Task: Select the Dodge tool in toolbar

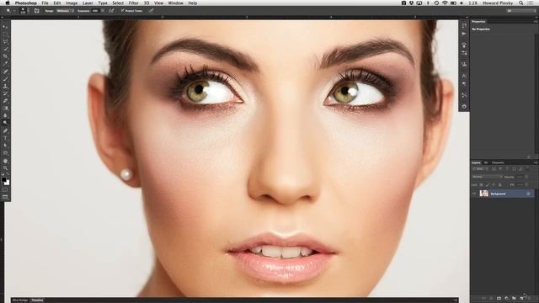Action: (x=5, y=123)
